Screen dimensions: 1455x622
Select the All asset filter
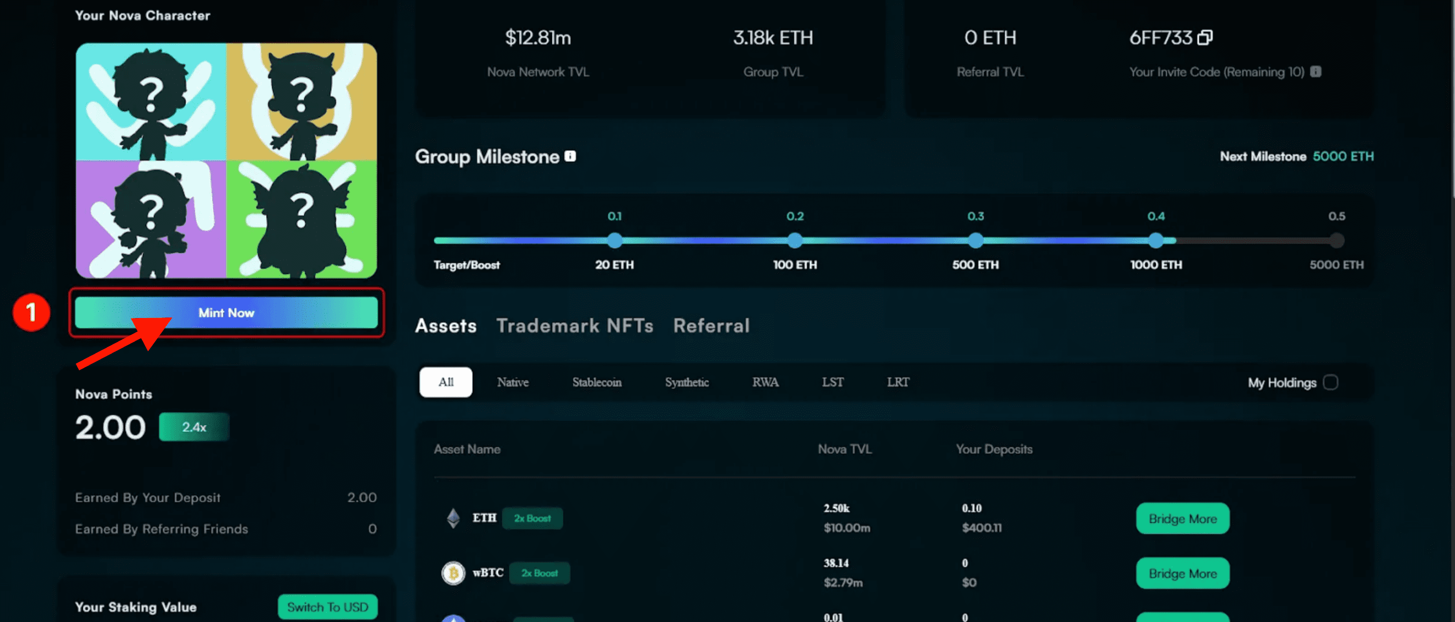(446, 382)
